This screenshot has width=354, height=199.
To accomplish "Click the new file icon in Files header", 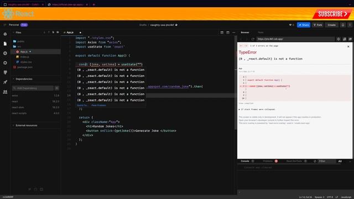I will coord(53,33).
